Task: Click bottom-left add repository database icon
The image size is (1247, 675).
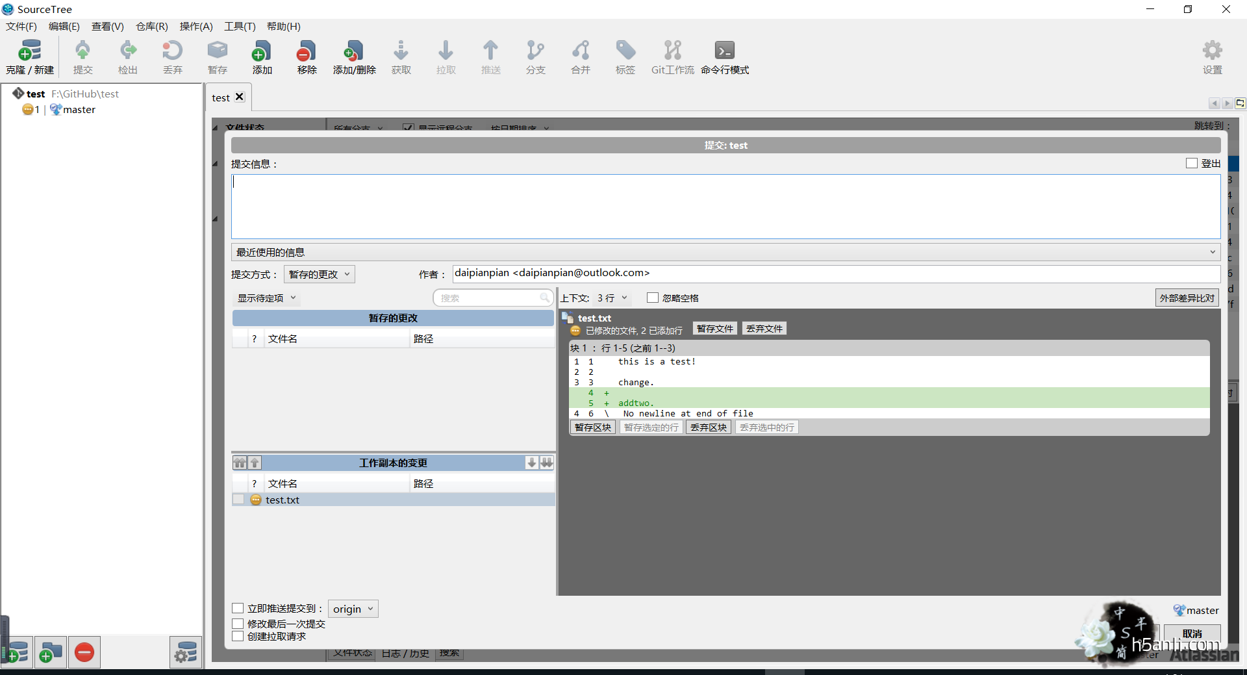Action: [x=17, y=652]
